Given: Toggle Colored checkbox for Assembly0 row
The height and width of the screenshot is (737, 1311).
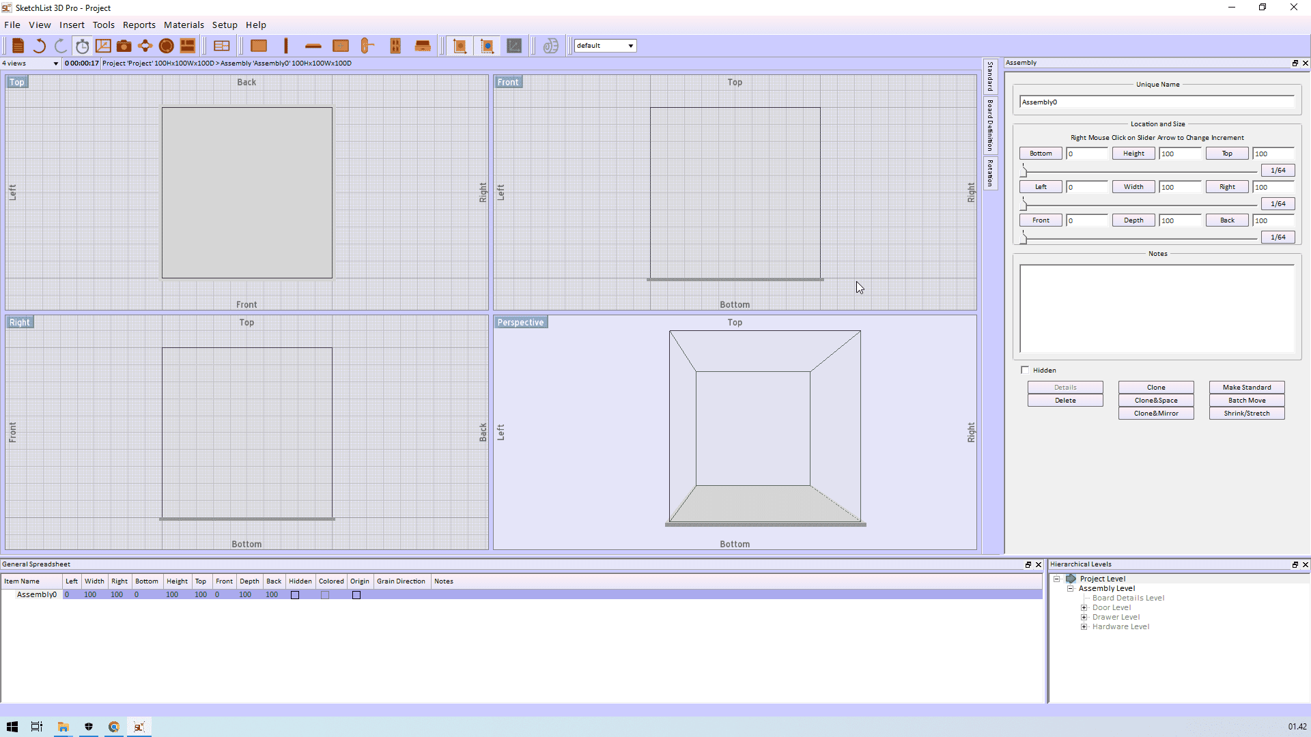Looking at the screenshot, I should pos(325,595).
